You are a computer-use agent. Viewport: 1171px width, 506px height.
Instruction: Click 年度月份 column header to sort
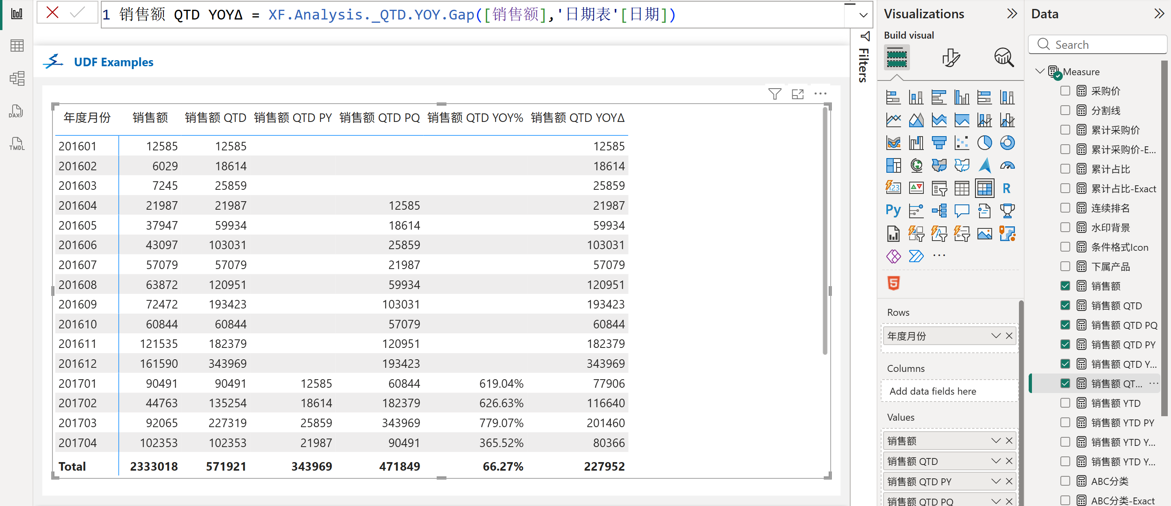(87, 118)
